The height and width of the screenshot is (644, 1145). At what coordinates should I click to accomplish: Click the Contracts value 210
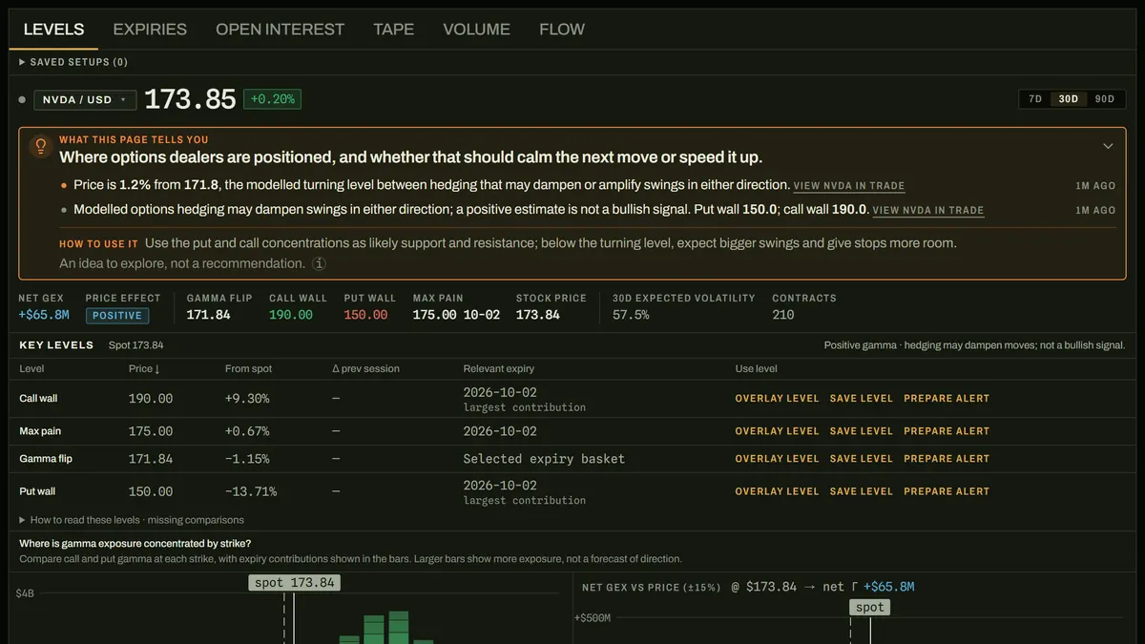point(783,315)
